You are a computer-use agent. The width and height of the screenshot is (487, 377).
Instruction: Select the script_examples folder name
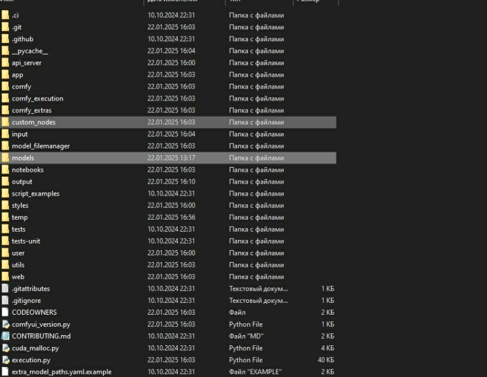click(x=35, y=193)
